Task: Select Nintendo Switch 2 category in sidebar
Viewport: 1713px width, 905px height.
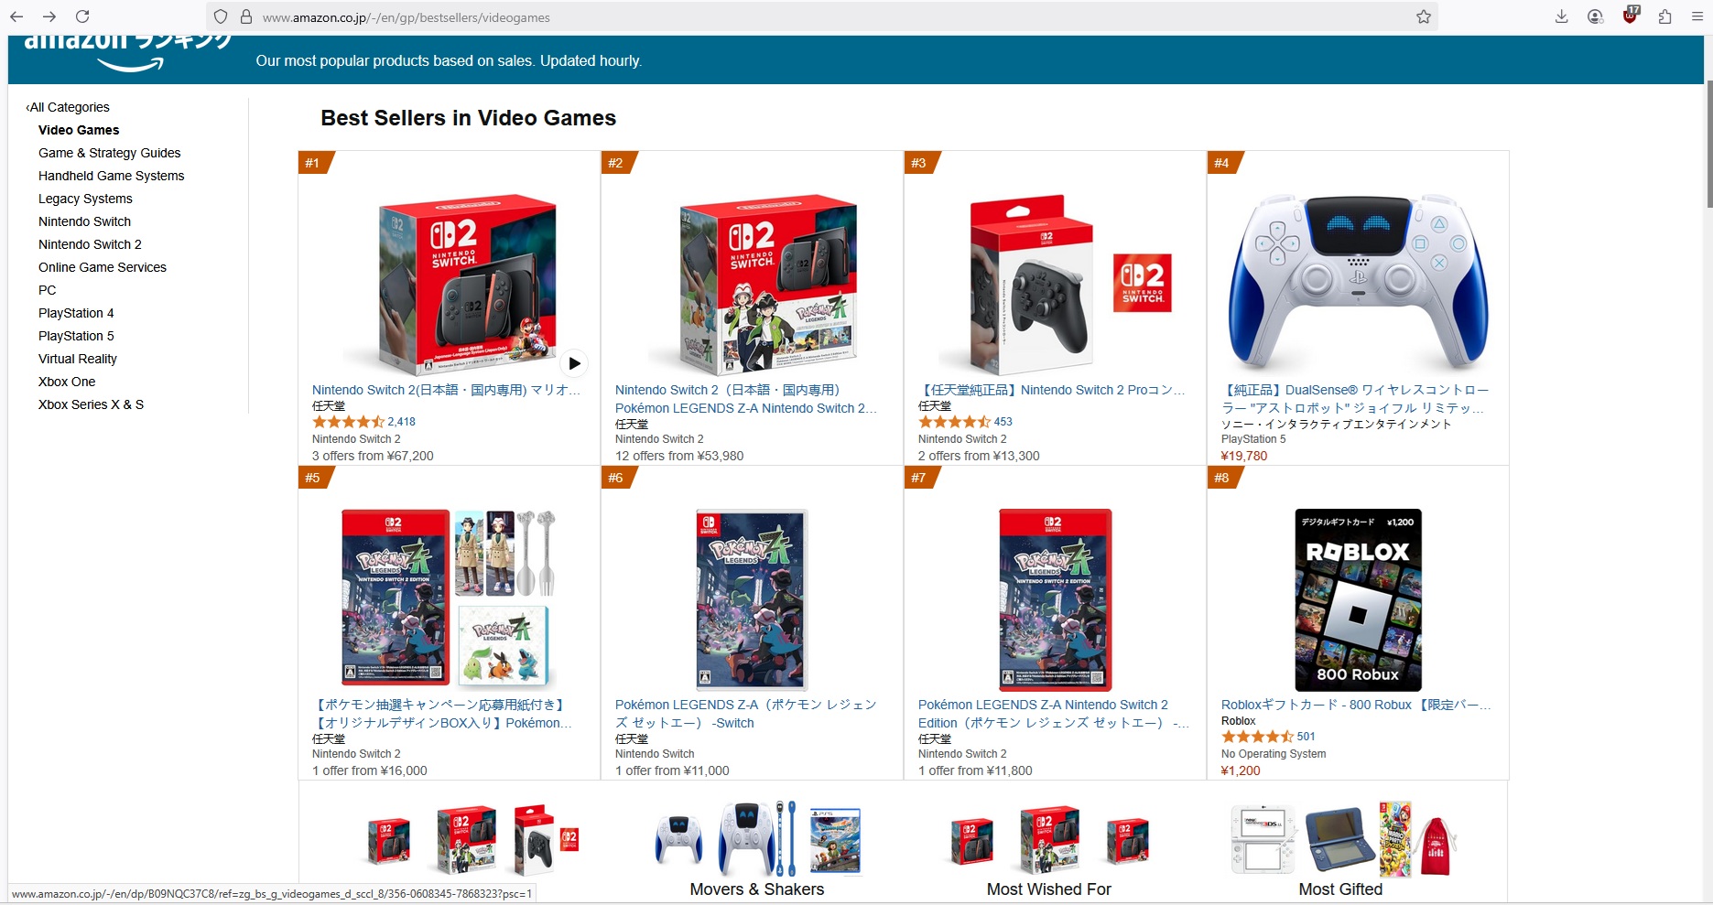Action: pyautogui.click(x=90, y=244)
